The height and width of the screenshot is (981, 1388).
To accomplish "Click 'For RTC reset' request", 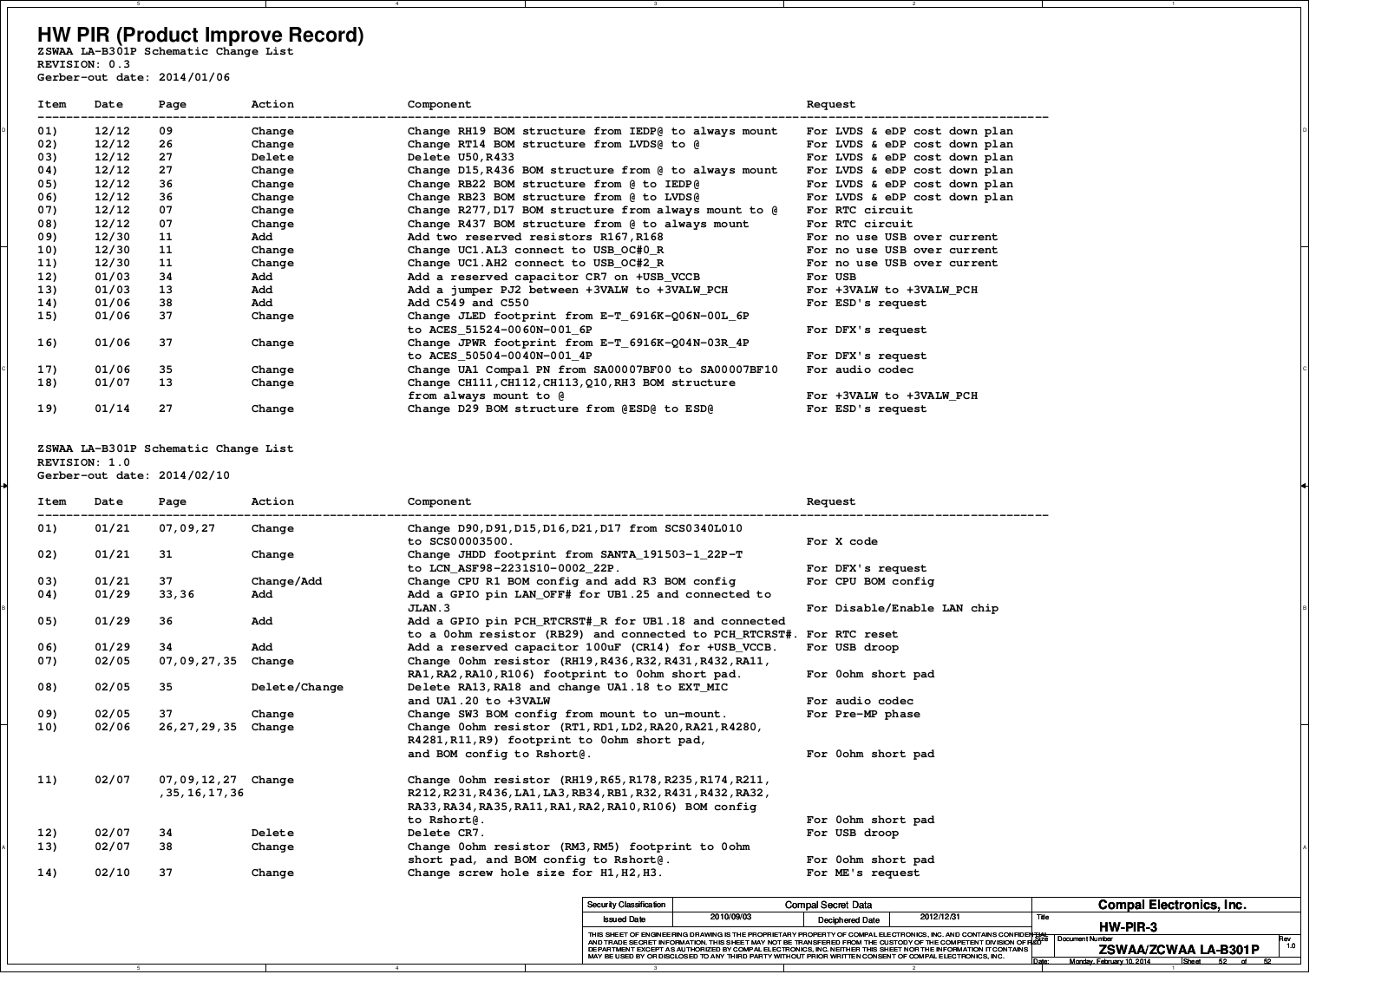I will click(852, 634).
